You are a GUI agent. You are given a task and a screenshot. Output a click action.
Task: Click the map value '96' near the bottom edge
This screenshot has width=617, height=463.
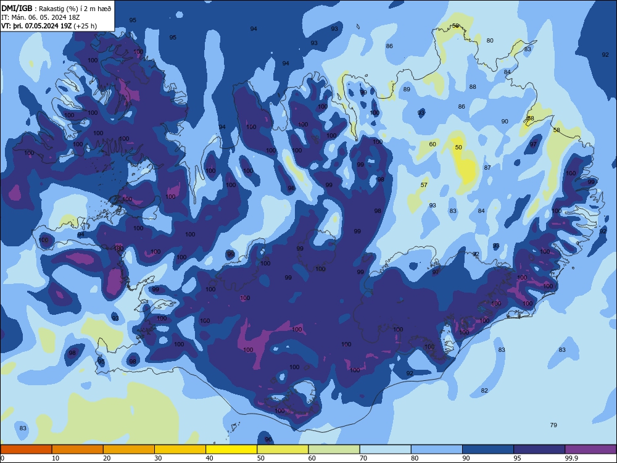(x=268, y=439)
